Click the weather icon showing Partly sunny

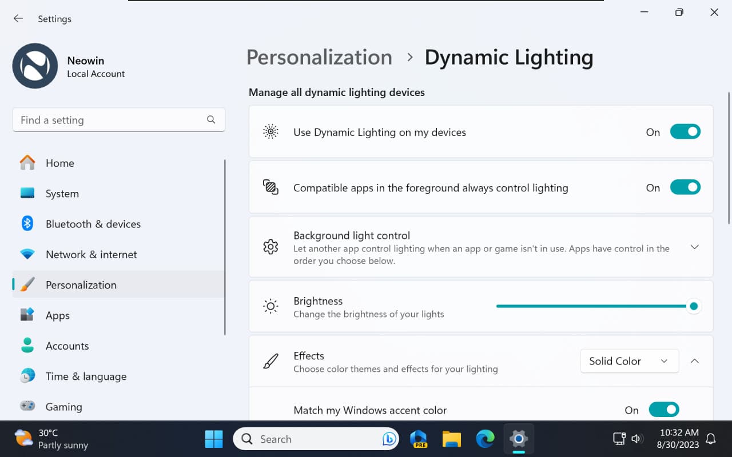(22, 438)
